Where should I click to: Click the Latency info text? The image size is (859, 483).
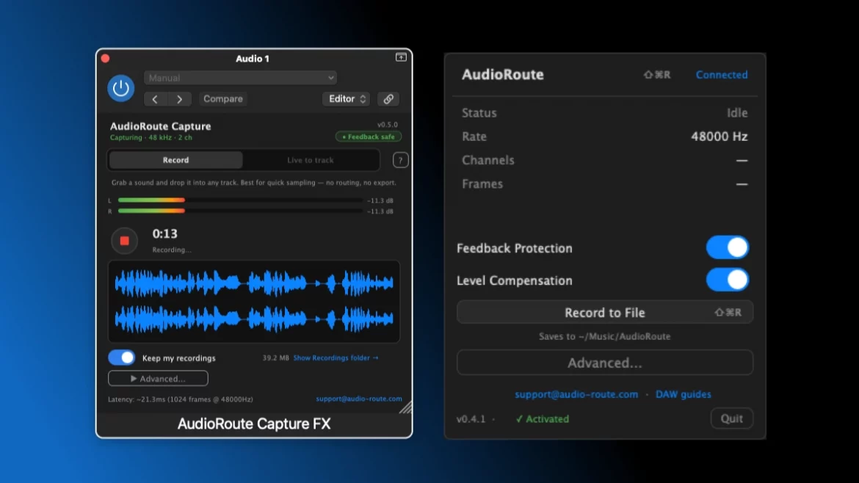click(180, 399)
